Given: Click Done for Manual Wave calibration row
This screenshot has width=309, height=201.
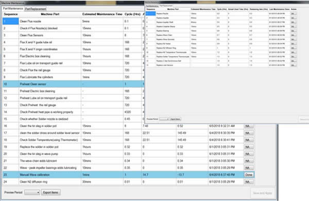Looking at the screenshot, I should (x=249, y=175).
